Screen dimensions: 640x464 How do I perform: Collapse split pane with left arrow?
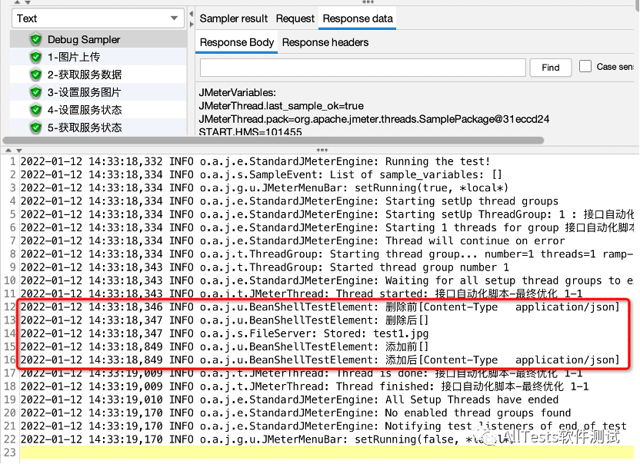(x=192, y=14)
